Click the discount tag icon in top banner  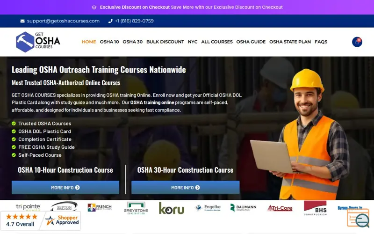[x=94, y=7]
